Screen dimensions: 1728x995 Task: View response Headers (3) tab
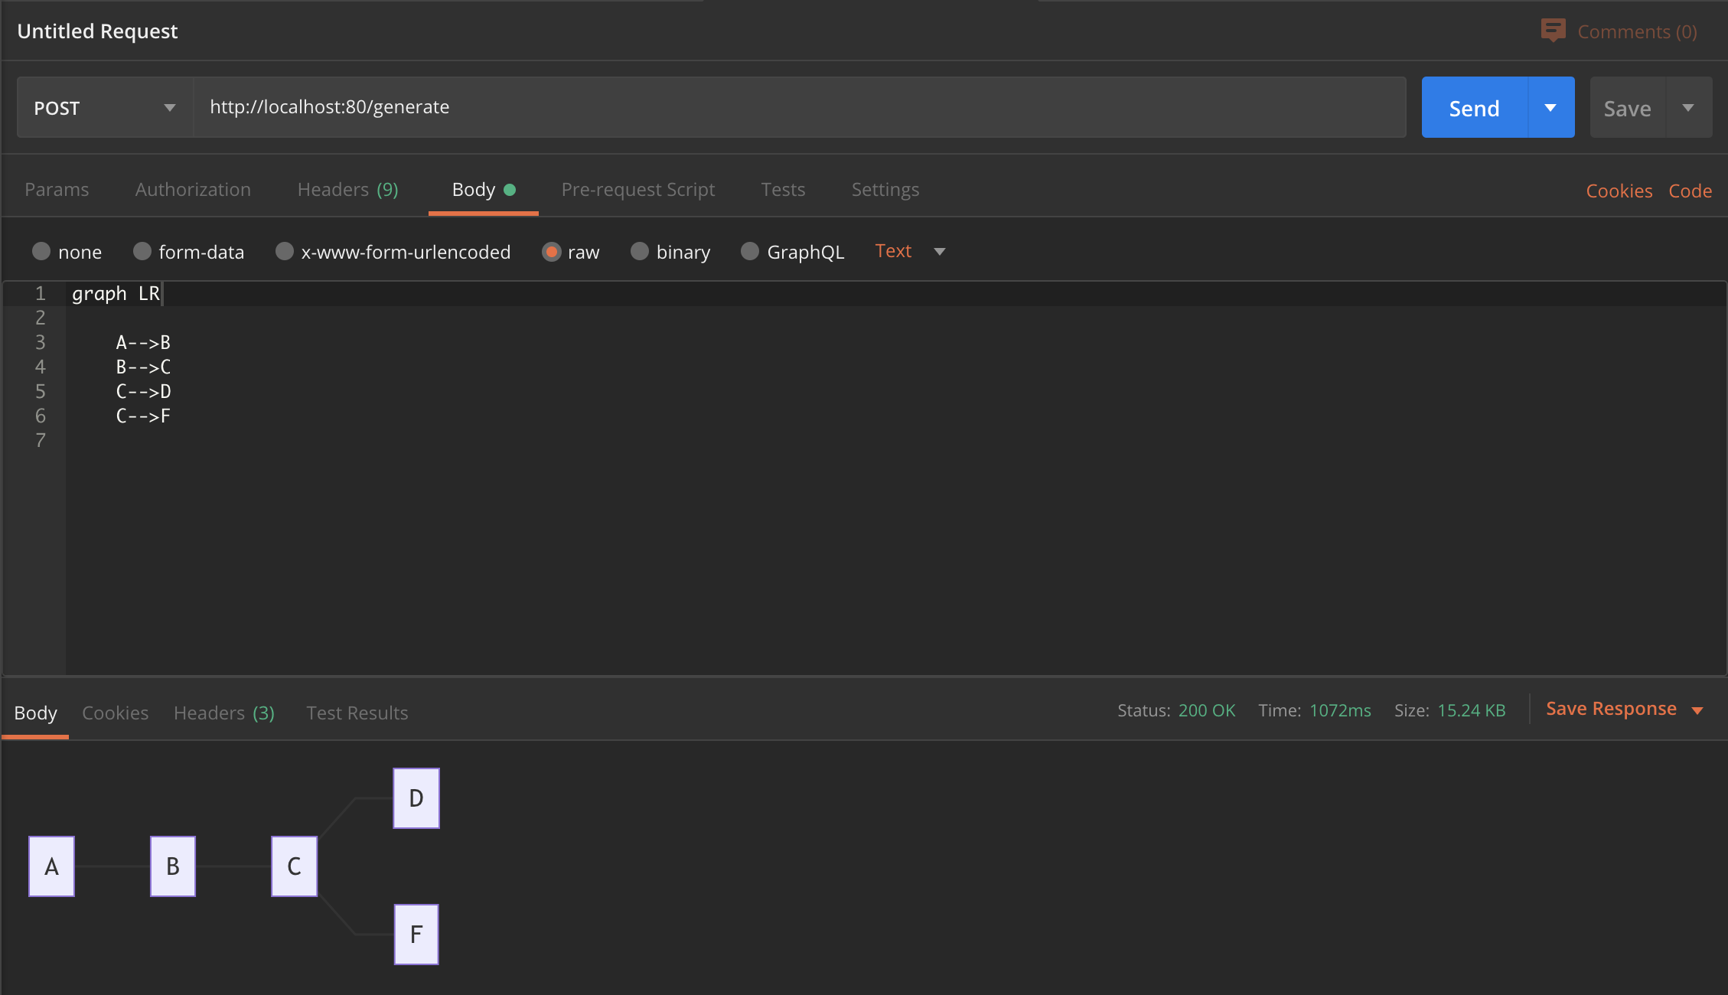click(x=223, y=713)
